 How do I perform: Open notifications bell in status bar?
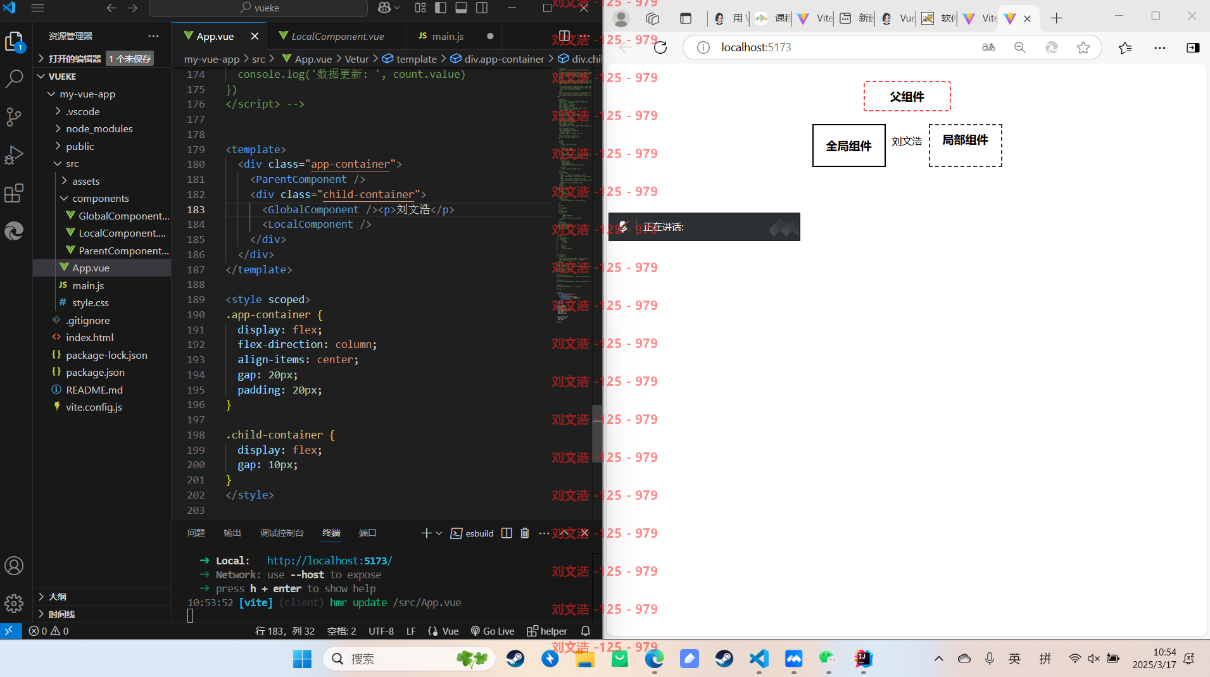click(586, 631)
